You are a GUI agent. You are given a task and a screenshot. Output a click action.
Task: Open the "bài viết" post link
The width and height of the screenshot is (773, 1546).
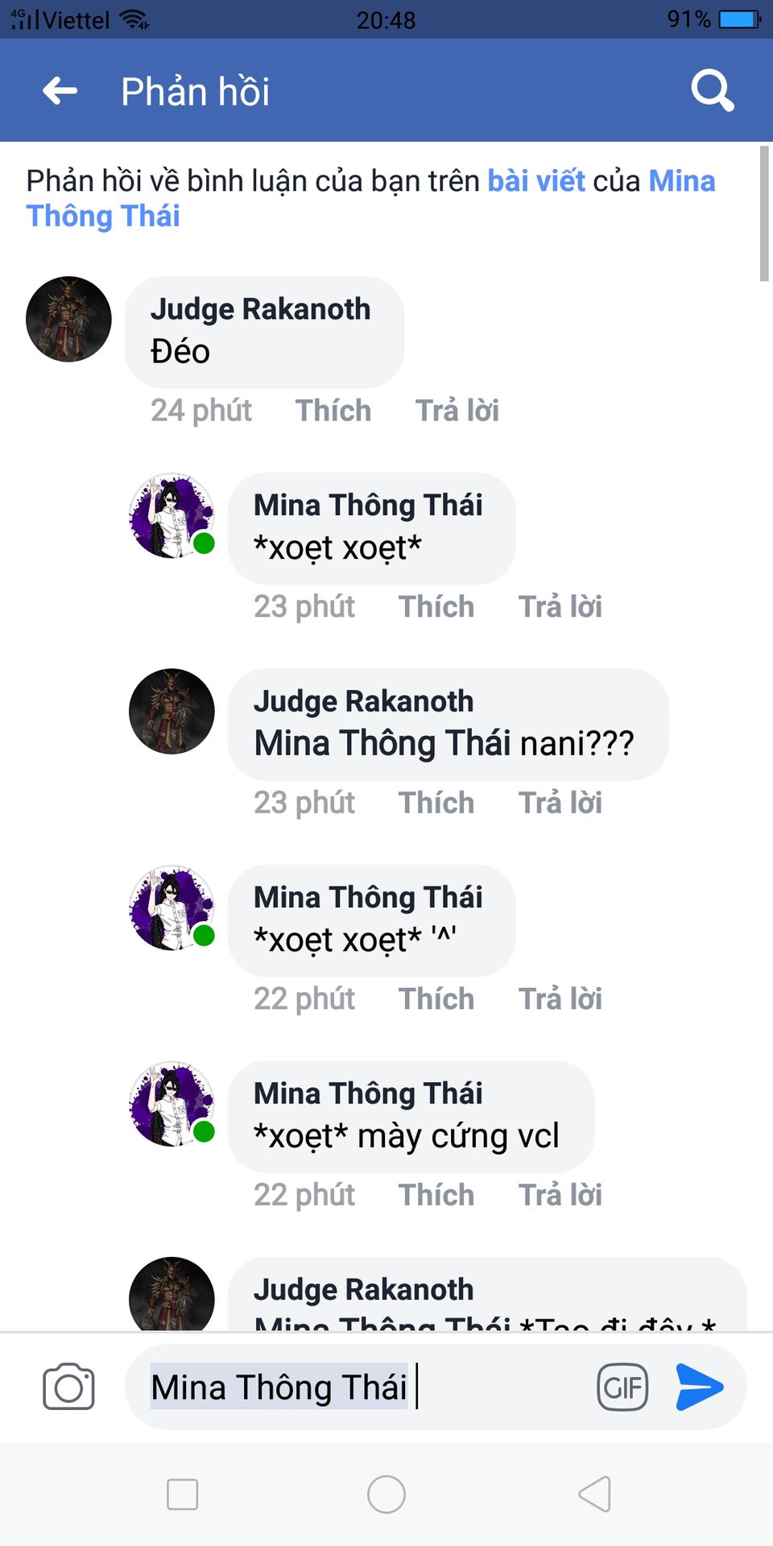[x=536, y=181]
